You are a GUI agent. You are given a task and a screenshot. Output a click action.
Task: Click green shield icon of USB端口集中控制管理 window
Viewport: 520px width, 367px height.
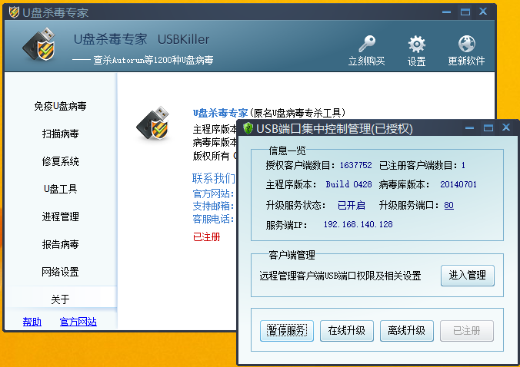(x=248, y=128)
